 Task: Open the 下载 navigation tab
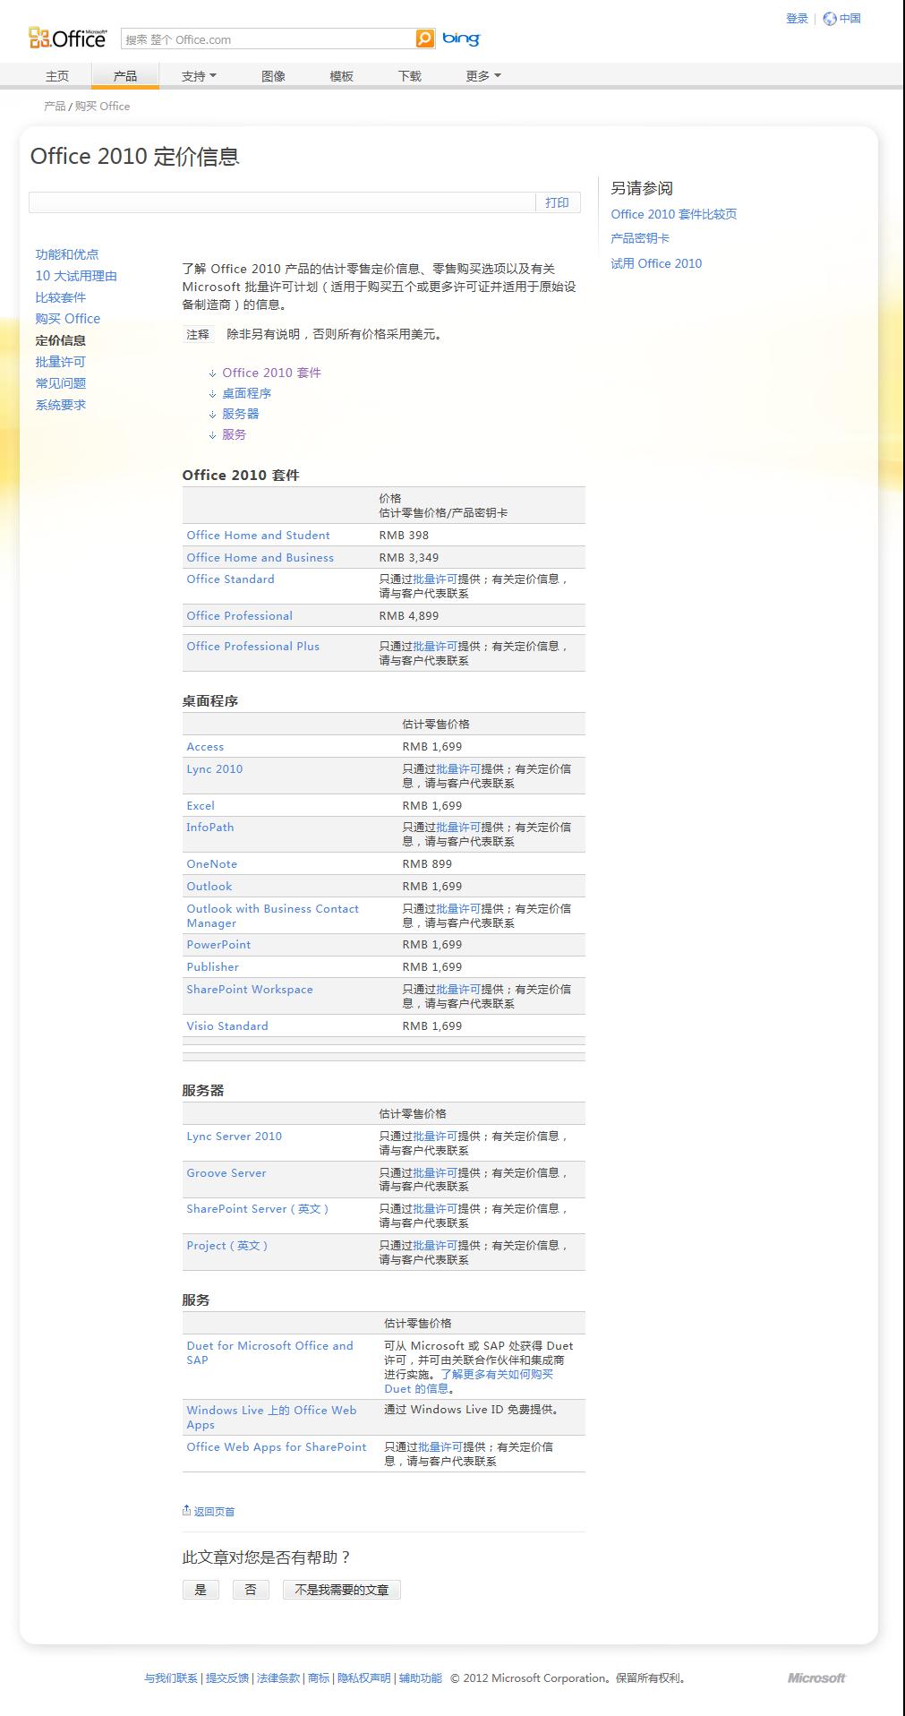click(409, 76)
